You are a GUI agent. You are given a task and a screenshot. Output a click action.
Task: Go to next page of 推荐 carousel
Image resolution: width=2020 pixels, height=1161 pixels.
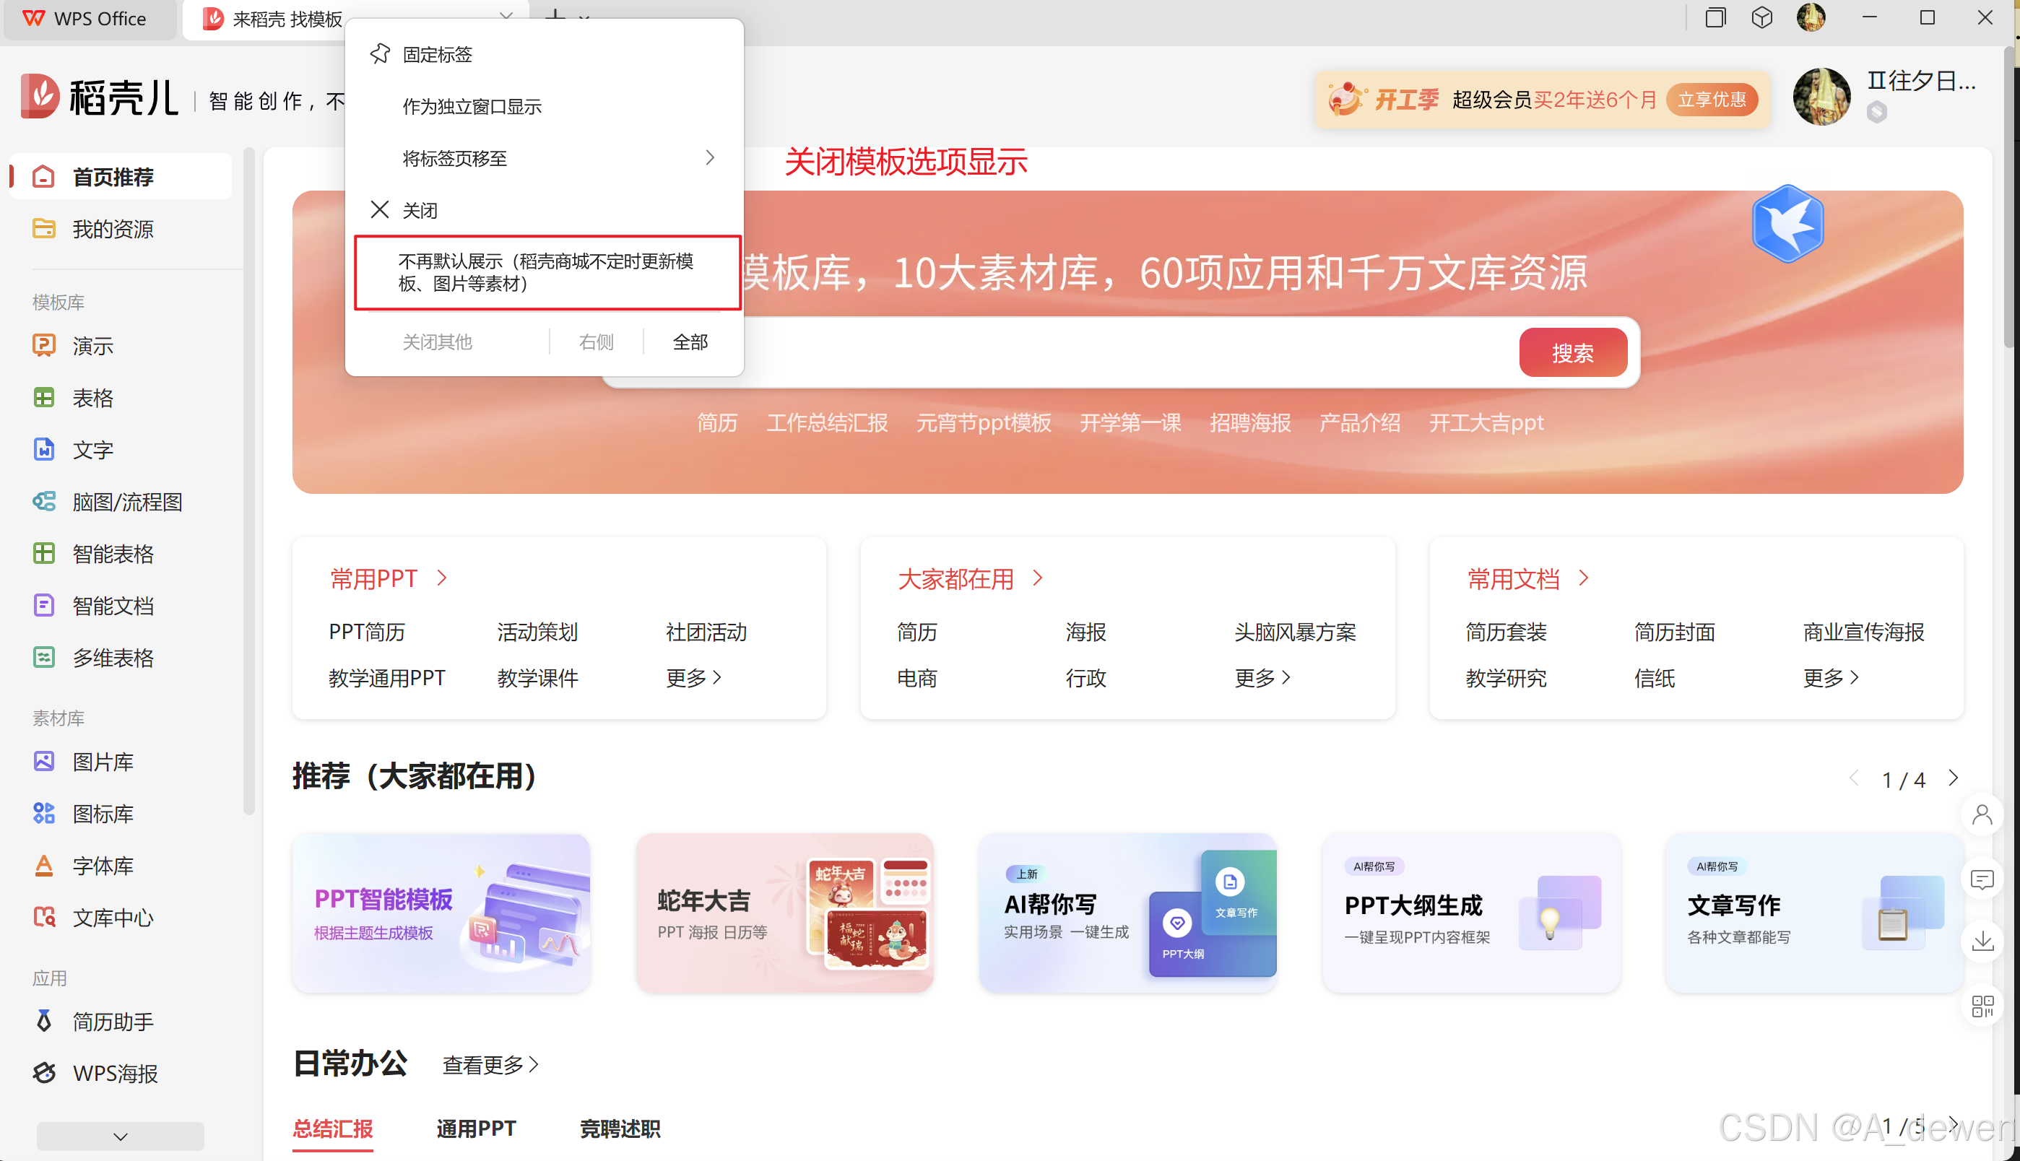tap(1953, 778)
